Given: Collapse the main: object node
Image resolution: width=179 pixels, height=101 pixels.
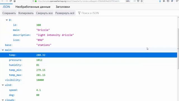Looking at the screenshot, I should click(x=3, y=50).
